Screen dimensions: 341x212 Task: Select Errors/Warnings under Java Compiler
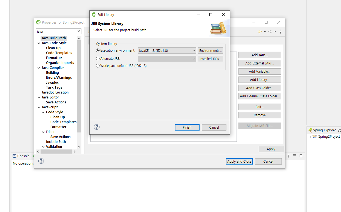tap(59, 78)
